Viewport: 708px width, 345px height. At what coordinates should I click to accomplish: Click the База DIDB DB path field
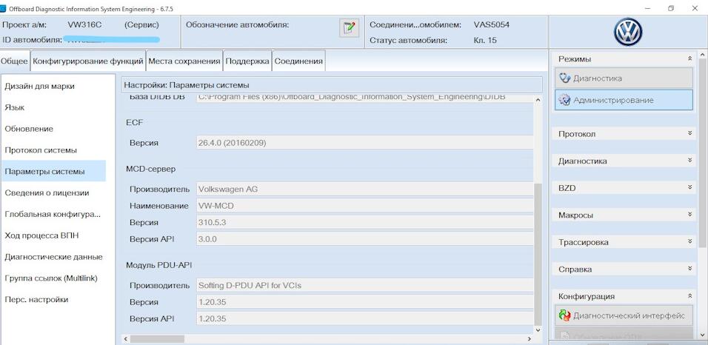pyautogui.click(x=365, y=98)
